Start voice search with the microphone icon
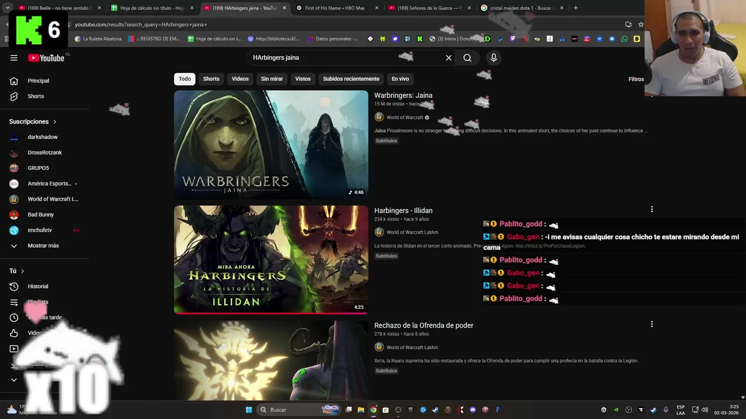 click(494, 58)
